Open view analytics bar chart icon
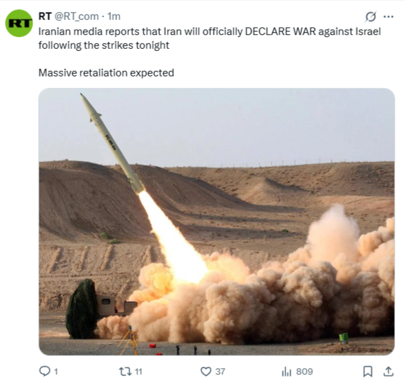This screenshot has height=383, width=405. click(287, 372)
